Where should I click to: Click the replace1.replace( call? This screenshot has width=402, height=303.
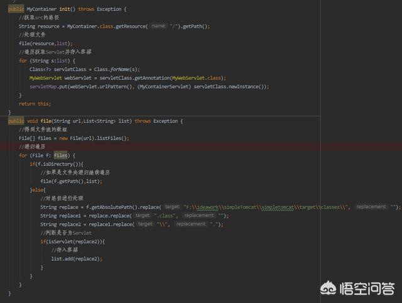click(111, 224)
